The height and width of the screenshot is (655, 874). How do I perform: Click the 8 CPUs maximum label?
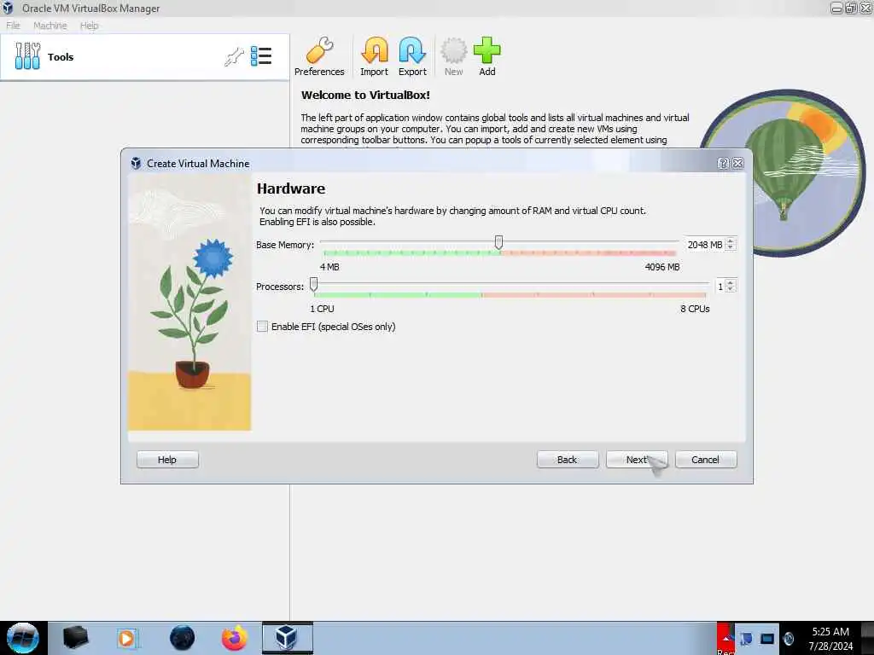695,309
